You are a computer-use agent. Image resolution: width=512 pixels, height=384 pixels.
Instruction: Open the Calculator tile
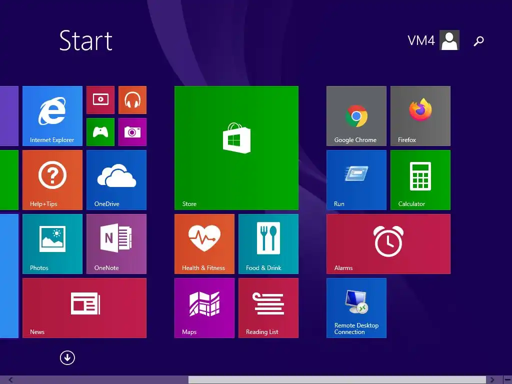420,180
